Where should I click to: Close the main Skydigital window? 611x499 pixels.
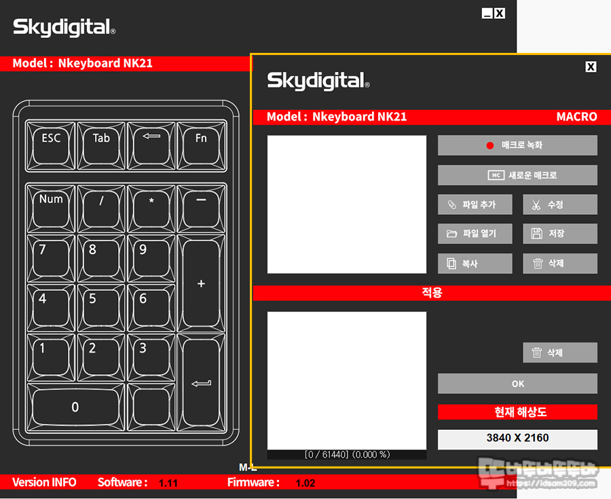pyautogui.click(x=500, y=14)
